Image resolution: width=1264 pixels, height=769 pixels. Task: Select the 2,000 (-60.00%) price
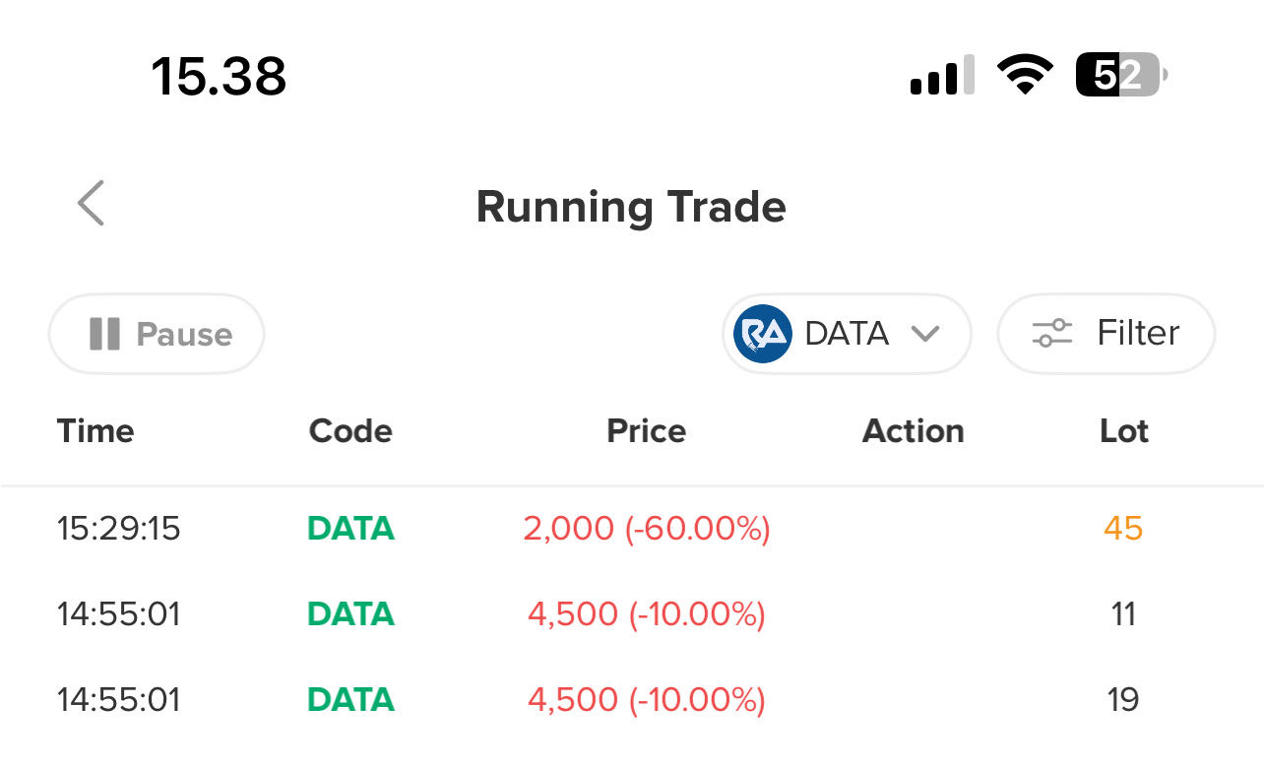(647, 529)
